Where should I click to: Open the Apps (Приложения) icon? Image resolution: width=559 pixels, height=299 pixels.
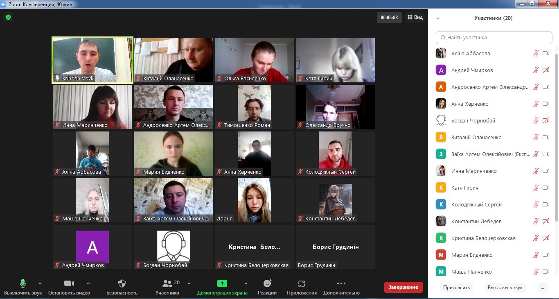point(302,283)
